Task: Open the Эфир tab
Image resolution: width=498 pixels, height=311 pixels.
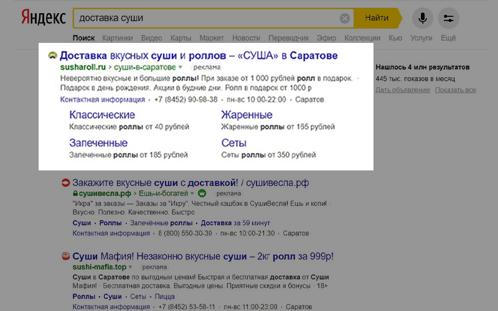Action: [x=326, y=38]
